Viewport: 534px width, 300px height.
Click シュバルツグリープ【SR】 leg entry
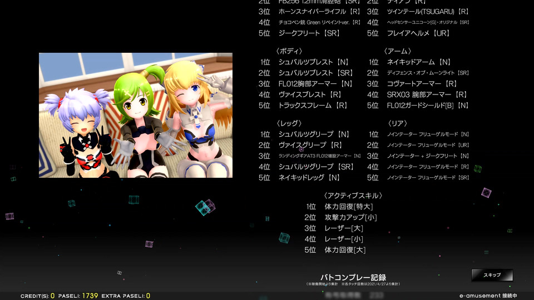click(x=316, y=167)
